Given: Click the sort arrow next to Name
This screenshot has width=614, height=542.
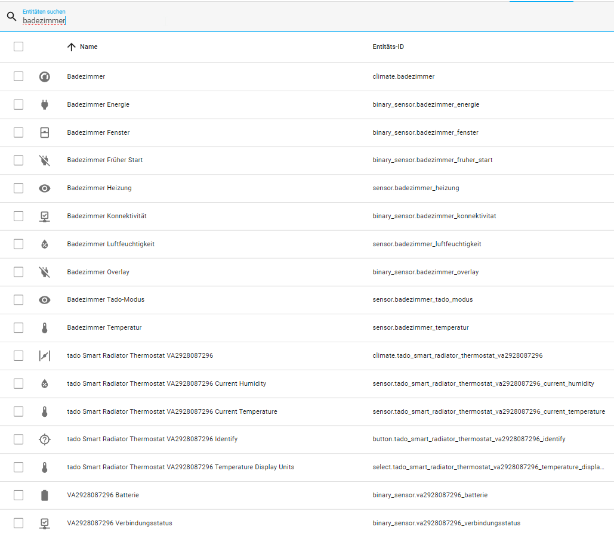Looking at the screenshot, I should click(x=71, y=47).
